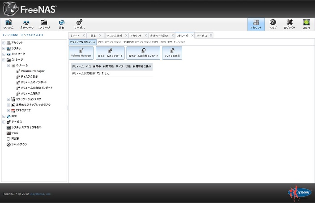The image size is (315, 203).
Task: Expand the リプリケーションタスク tree node
Action: click(x=9, y=99)
